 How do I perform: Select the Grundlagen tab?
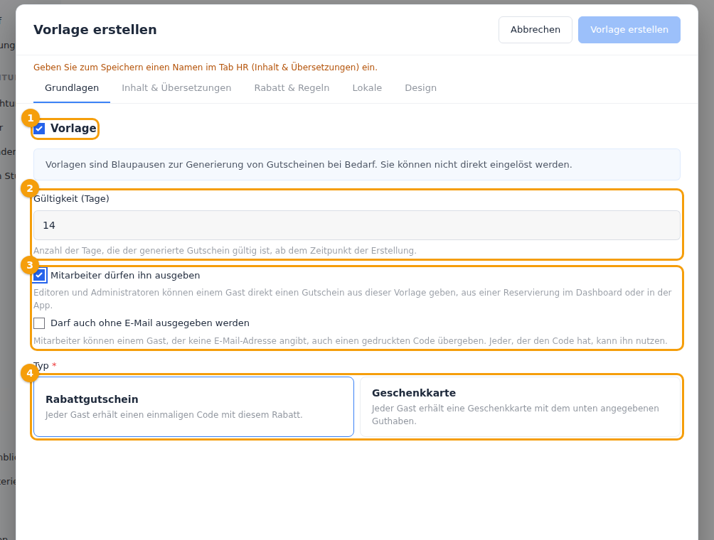pos(72,88)
